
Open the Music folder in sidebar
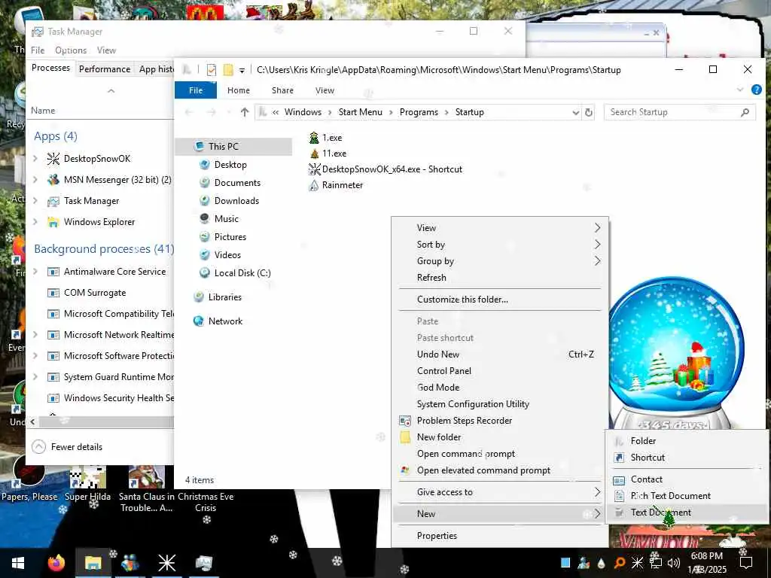click(226, 219)
